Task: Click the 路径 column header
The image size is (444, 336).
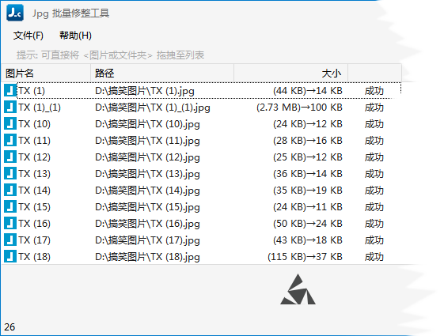Action: (x=162, y=74)
